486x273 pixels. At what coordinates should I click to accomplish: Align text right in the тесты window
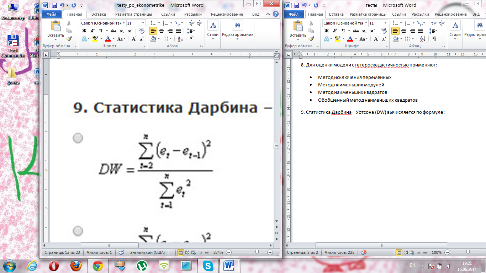coord(412,31)
